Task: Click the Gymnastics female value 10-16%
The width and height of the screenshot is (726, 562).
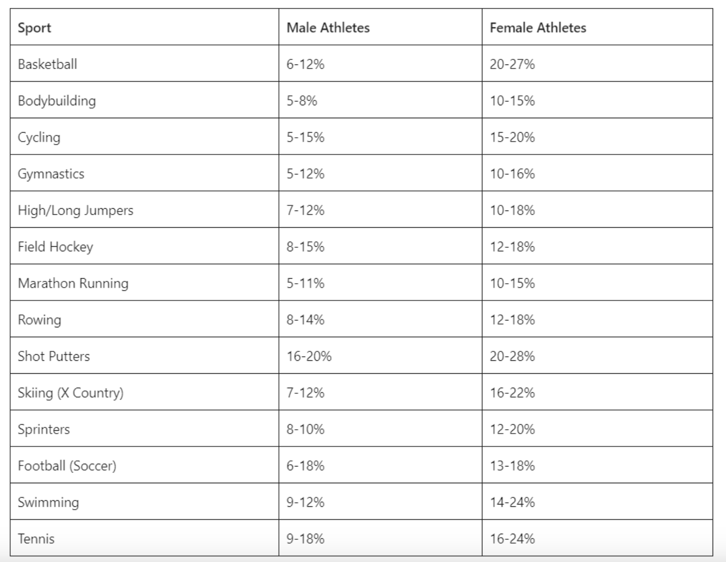Action: [512, 174]
